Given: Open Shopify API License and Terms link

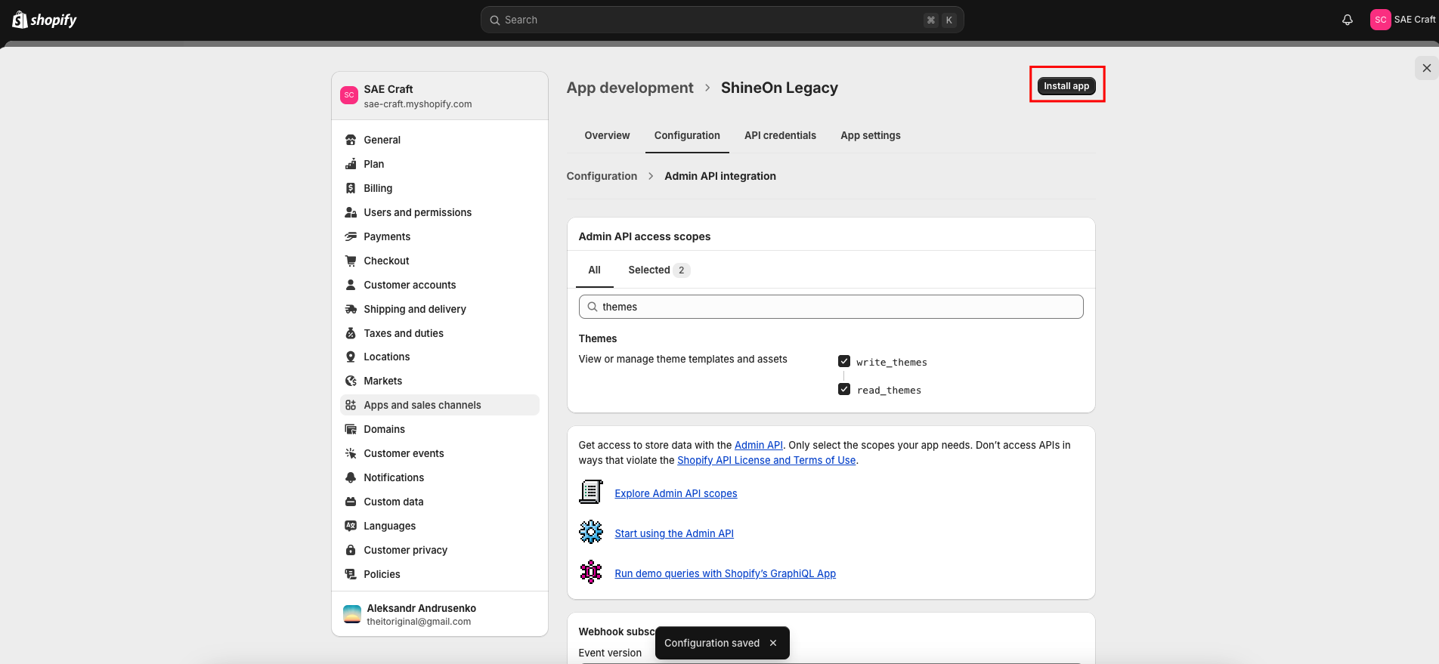Looking at the screenshot, I should coord(766,460).
